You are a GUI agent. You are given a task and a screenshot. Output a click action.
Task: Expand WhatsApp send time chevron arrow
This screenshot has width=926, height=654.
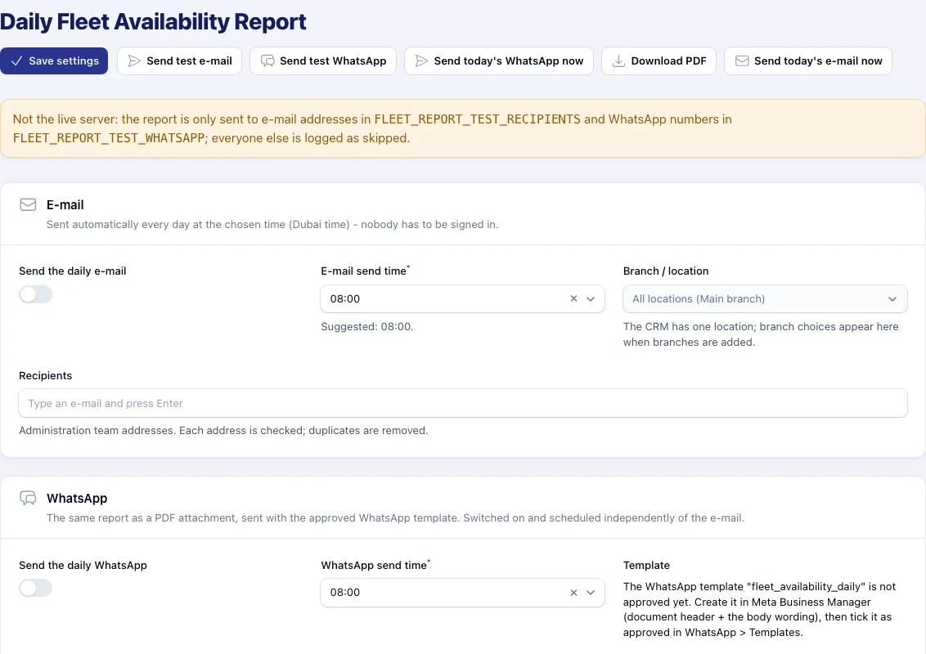[590, 592]
